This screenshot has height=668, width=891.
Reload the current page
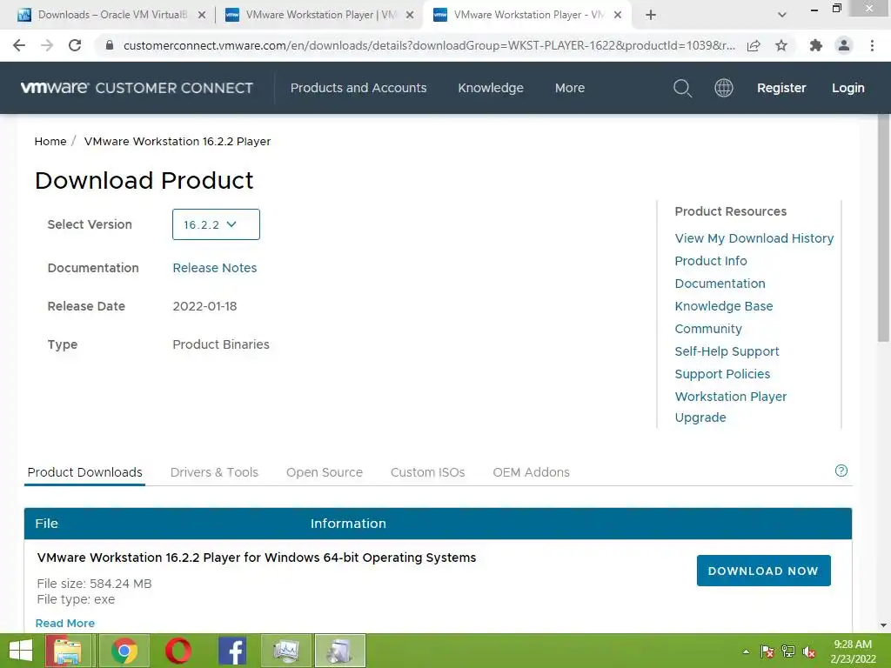75,45
